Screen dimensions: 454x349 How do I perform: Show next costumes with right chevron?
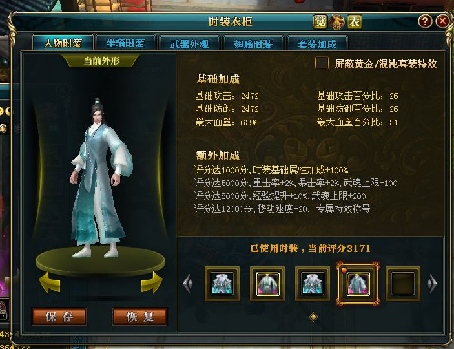click(432, 284)
